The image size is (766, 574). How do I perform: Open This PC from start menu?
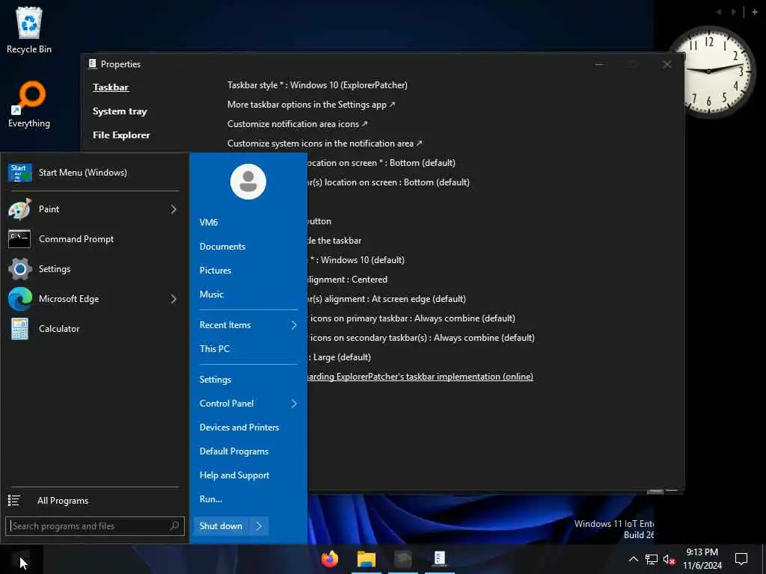[215, 349]
